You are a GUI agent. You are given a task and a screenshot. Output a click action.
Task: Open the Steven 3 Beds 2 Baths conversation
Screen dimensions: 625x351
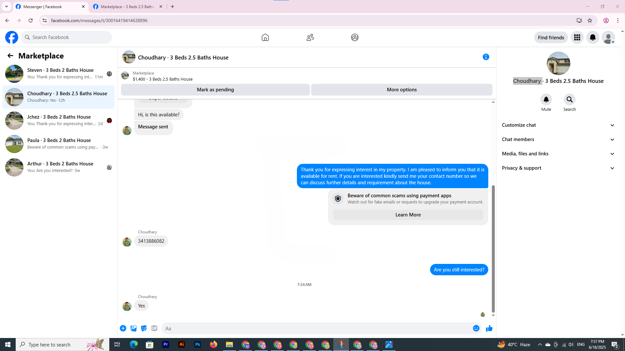(59, 73)
